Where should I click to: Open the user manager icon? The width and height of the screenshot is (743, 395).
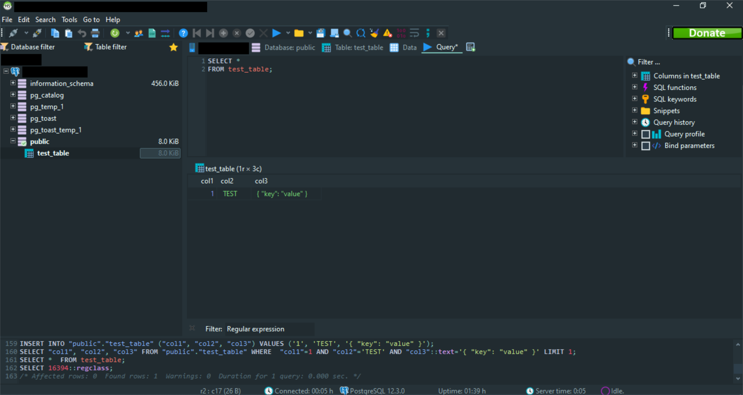pos(139,33)
